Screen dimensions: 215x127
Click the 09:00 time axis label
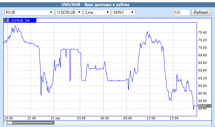click(x=128, y=118)
